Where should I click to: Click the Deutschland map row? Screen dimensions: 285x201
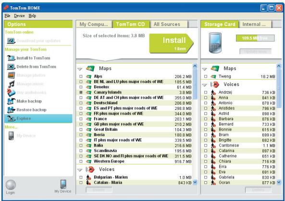[x=135, y=103]
